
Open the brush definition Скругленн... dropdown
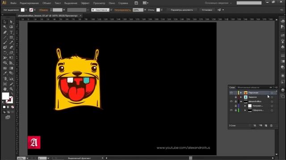(111, 10)
